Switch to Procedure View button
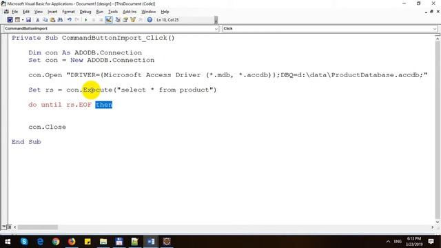The width and height of the screenshot is (441, 248). [x=3, y=227]
